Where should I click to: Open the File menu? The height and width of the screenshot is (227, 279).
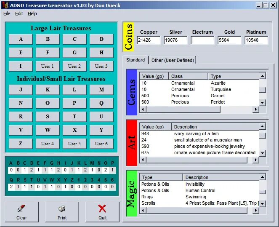pos(7,14)
